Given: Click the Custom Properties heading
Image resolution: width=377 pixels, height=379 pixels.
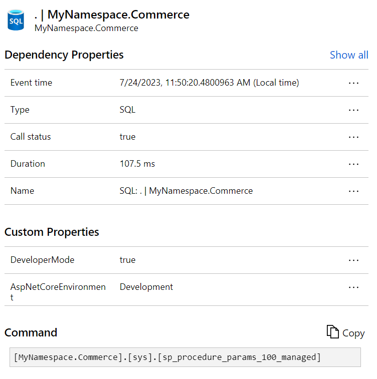Looking at the screenshot, I should pos(52,232).
